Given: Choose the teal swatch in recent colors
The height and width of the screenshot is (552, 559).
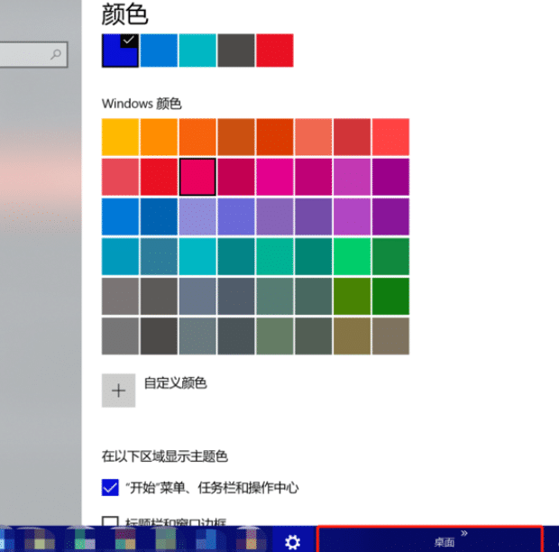Looking at the screenshot, I should click(x=197, y=51).
